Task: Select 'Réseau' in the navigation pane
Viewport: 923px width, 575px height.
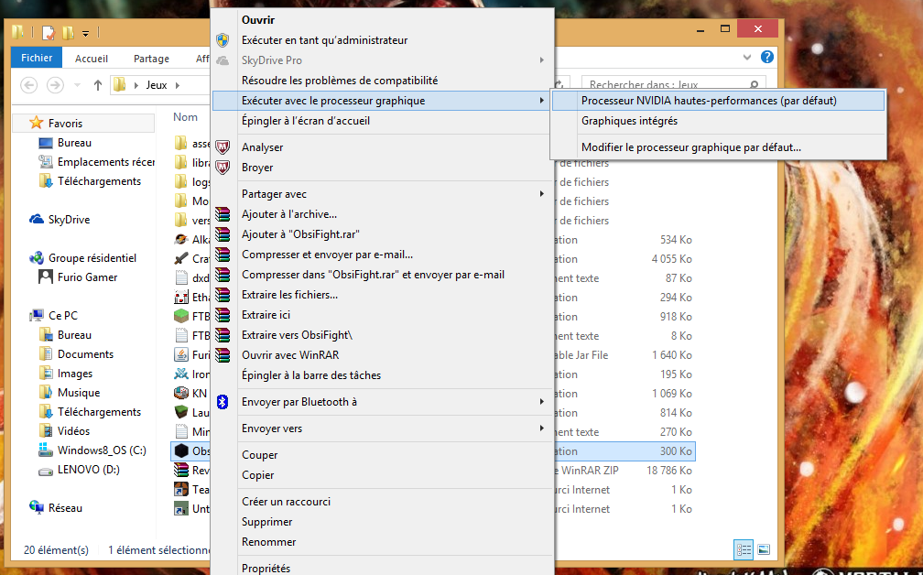Action: point(56,508)
